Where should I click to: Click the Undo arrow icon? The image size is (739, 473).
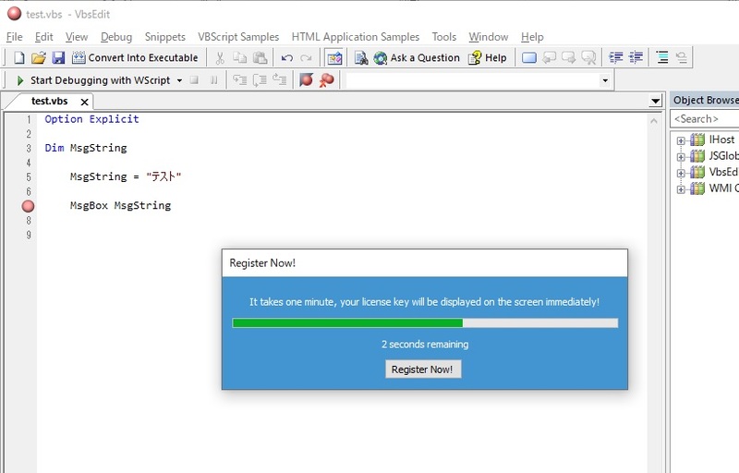(x=287, y=57)
